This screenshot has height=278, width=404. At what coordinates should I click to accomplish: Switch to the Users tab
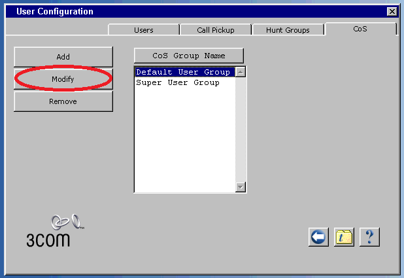click(143, 30)
